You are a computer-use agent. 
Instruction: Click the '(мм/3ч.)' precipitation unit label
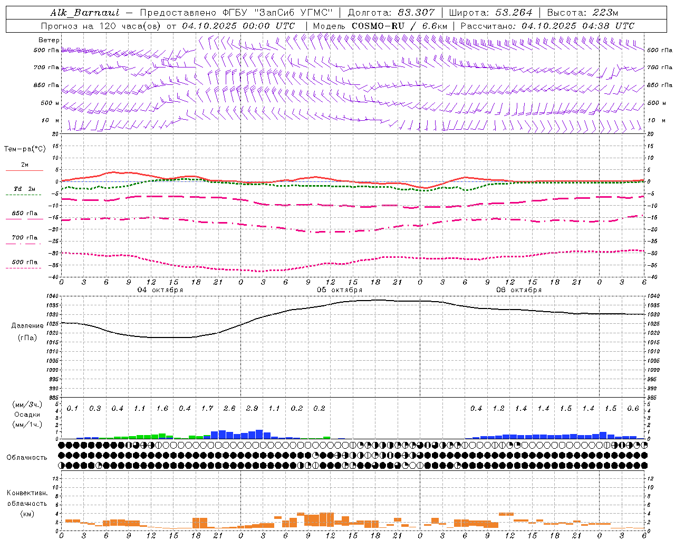[x=27, y=404]
